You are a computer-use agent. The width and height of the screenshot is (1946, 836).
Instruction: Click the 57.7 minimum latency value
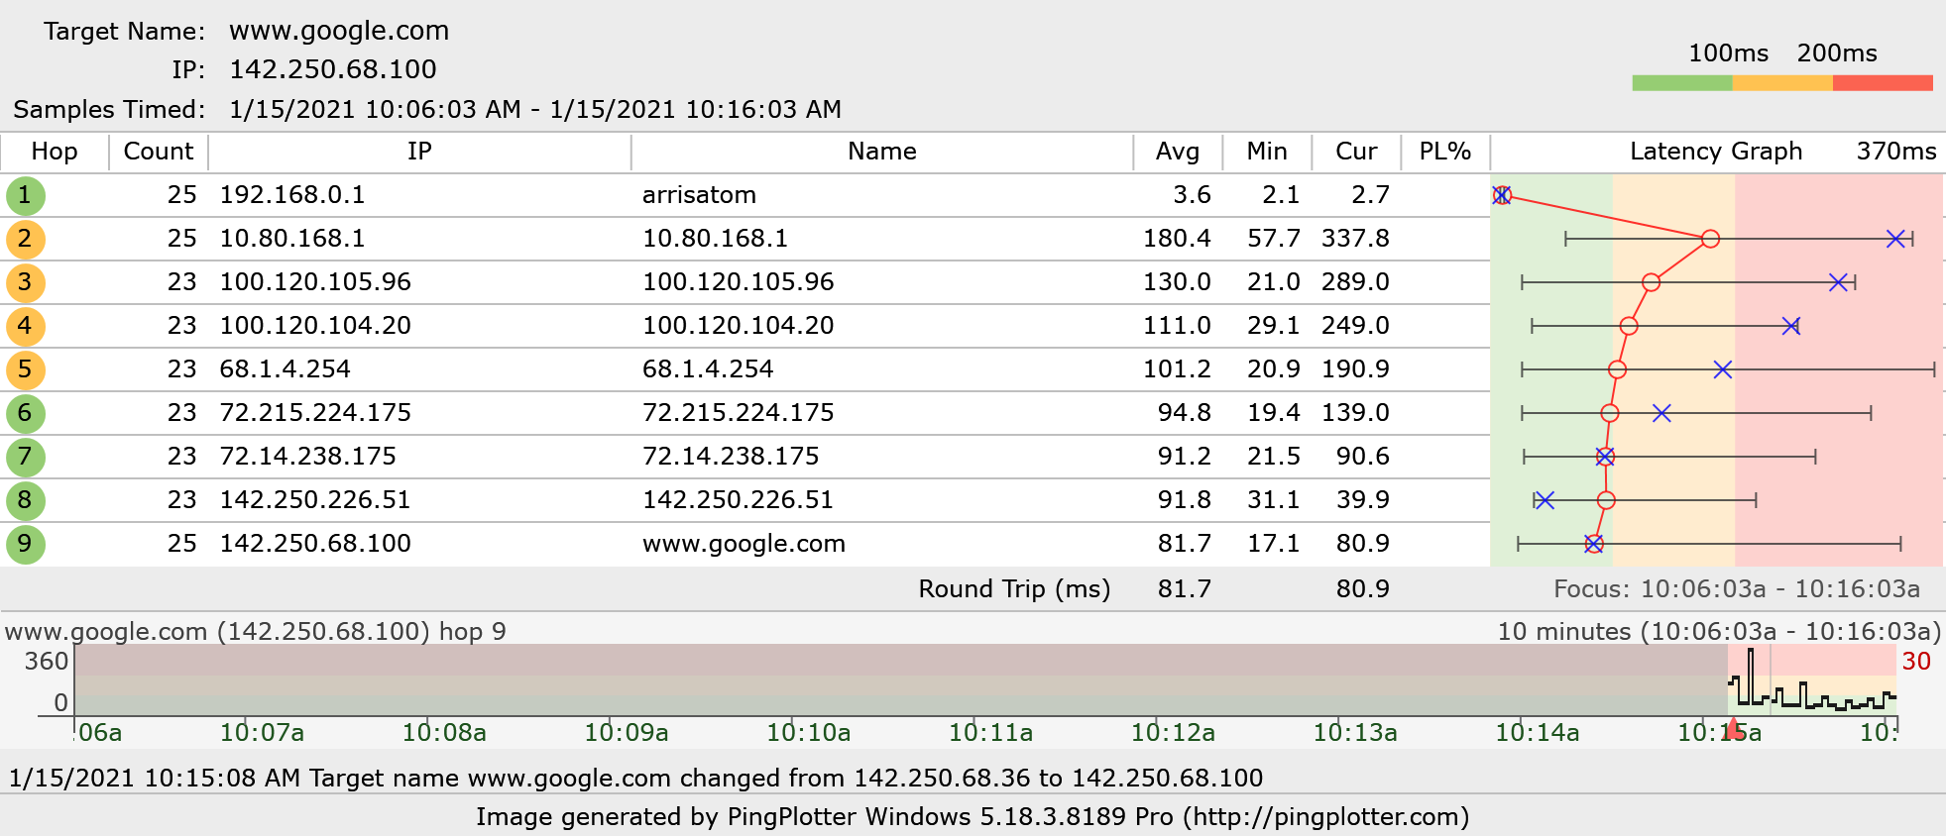[x=1274, y=239]
